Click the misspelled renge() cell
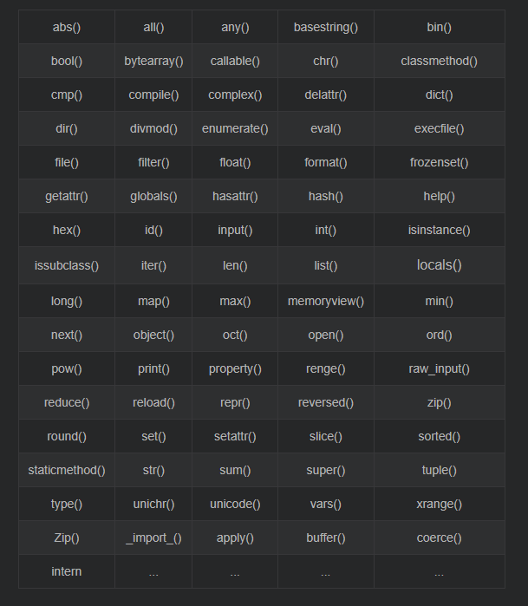Viewport: 528px width, 606px height. [x=326, y=368]
